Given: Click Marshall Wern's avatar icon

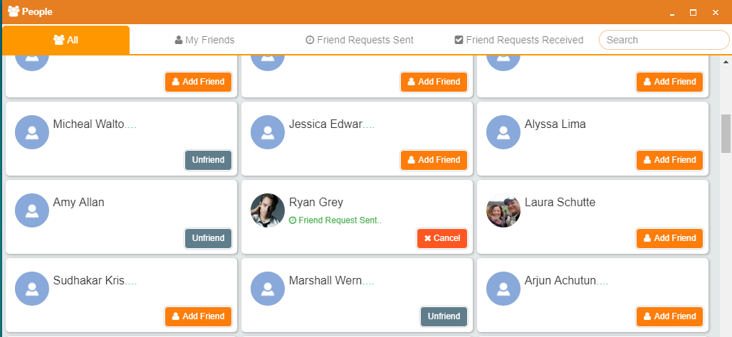Looking at the screenshot, I should [x=268, y=289].
